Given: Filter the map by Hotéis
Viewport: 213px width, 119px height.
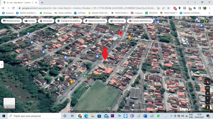Looking at the screenshot, I should coord(30,21).
